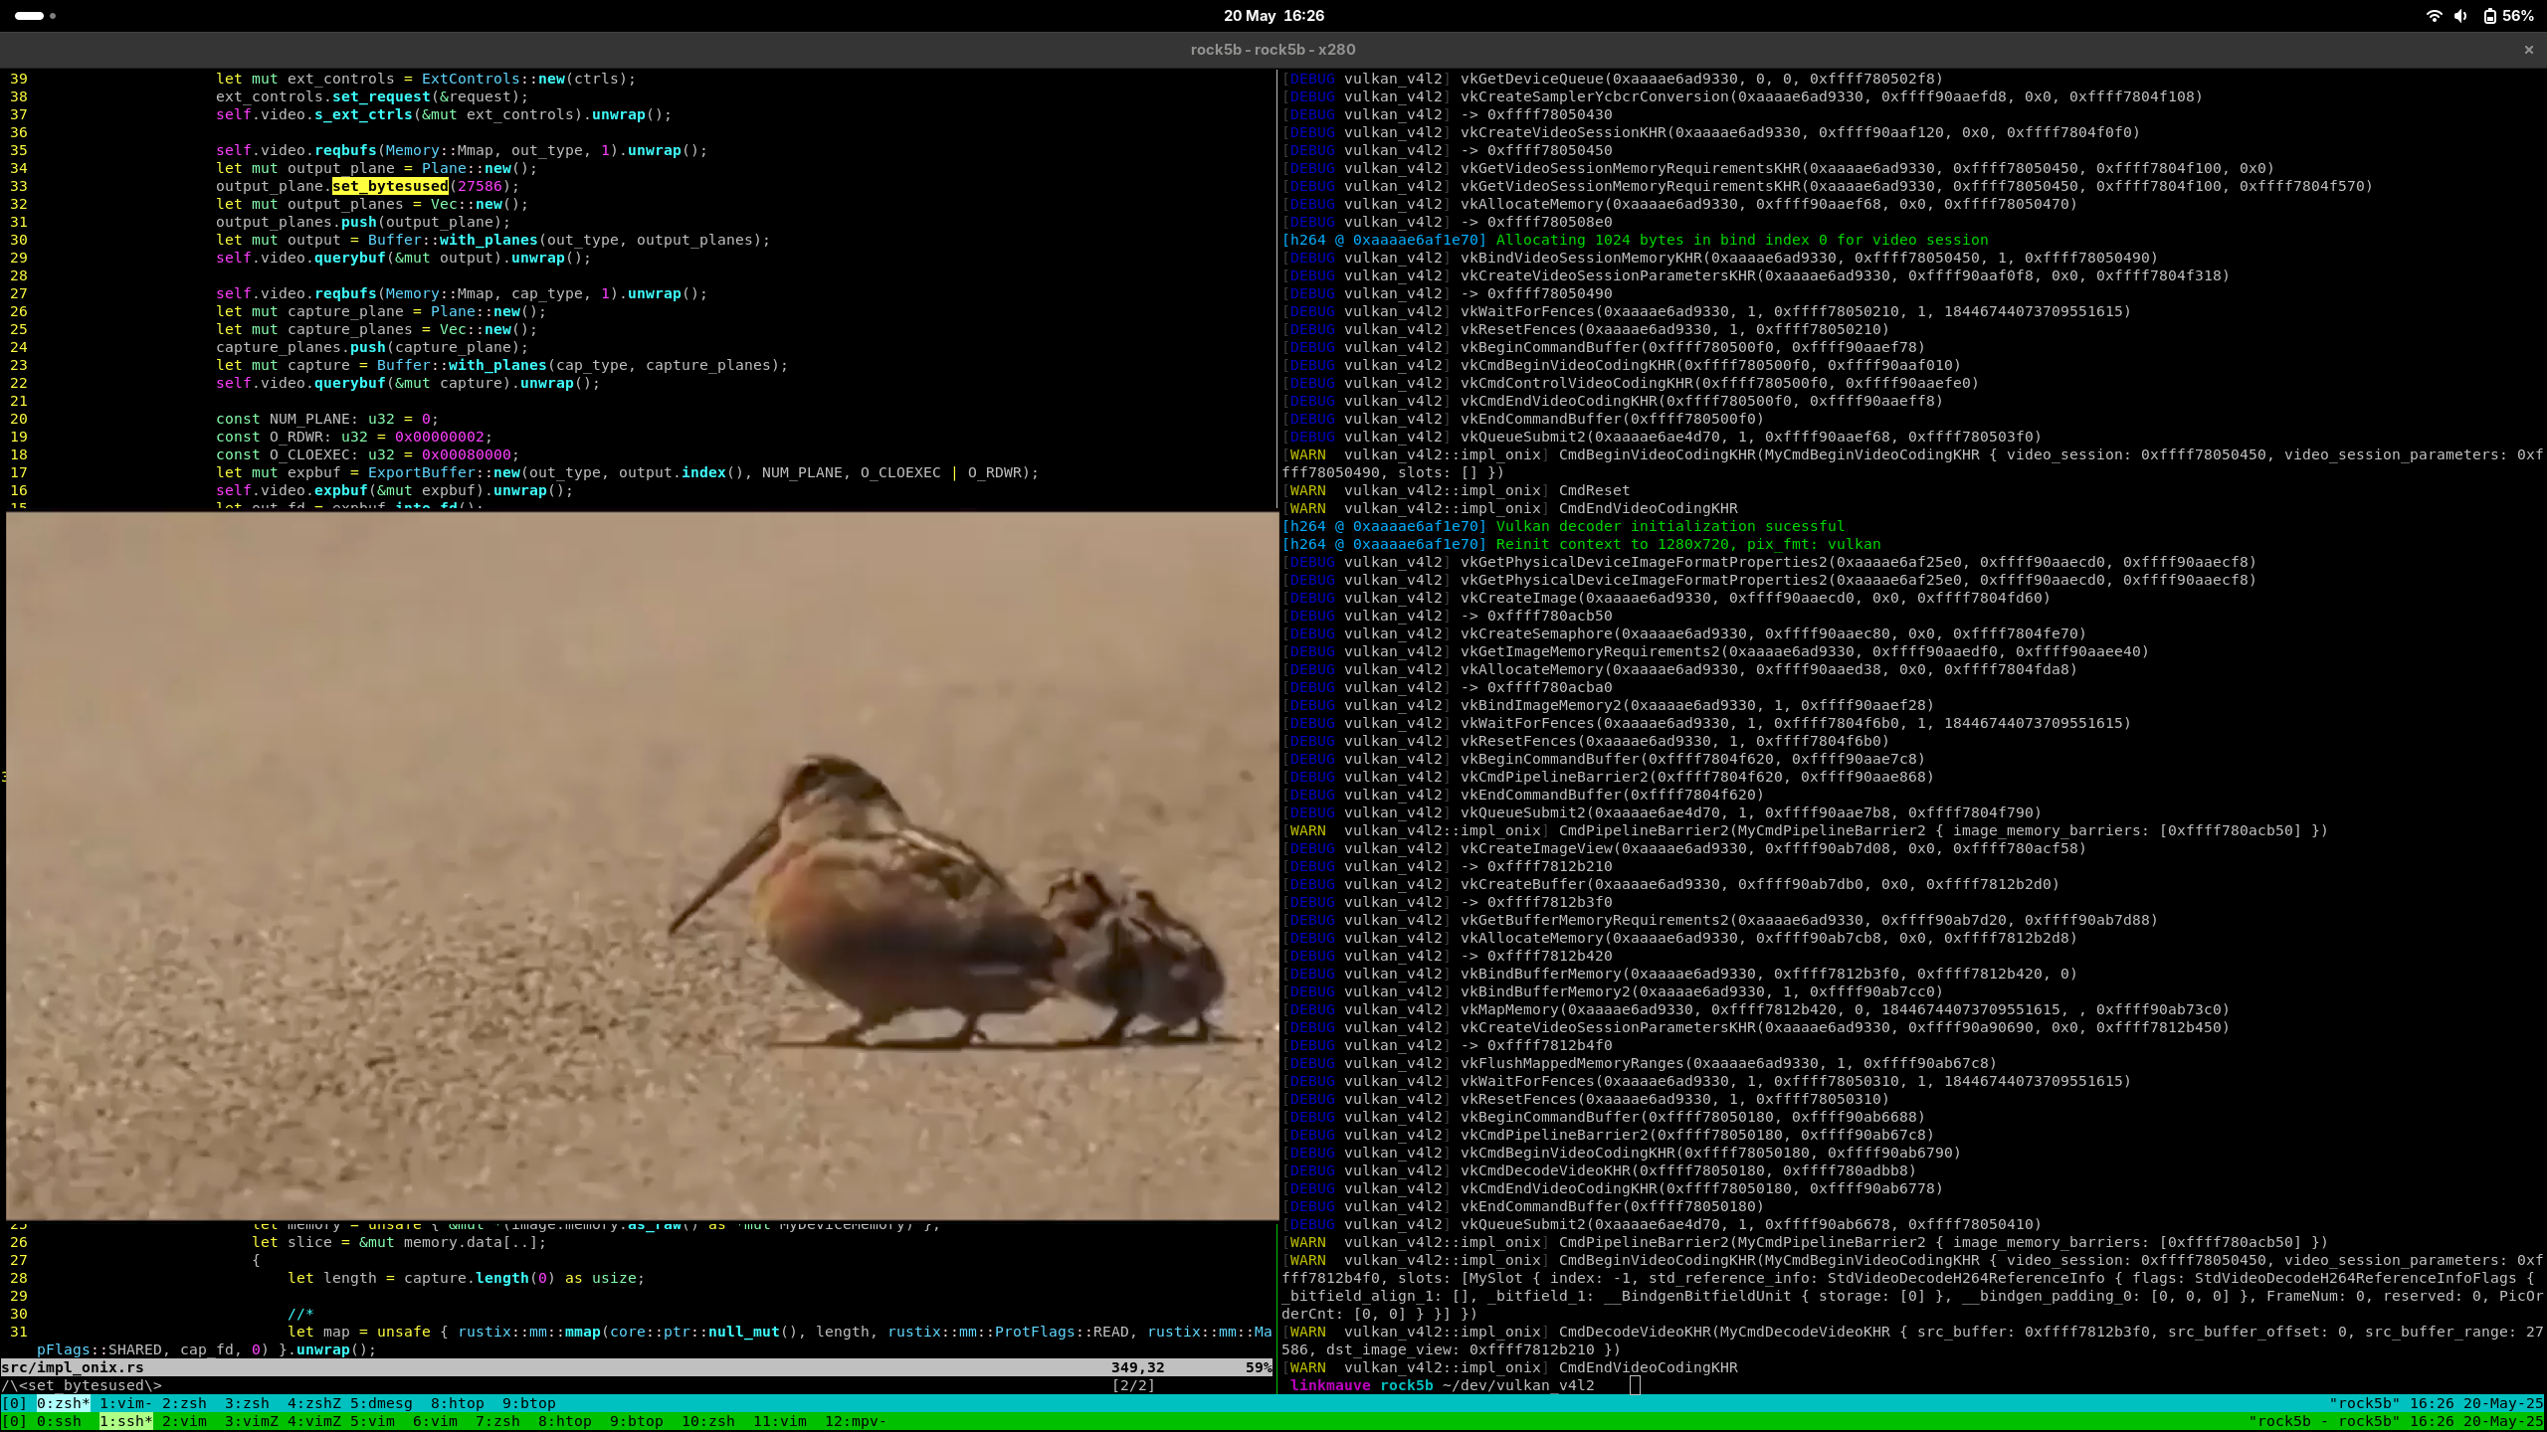Viewport: 2547px width, 1432px height.
Task: Switch to 5:vim window in green tmux bar
Action: (x=373, y=1421)
